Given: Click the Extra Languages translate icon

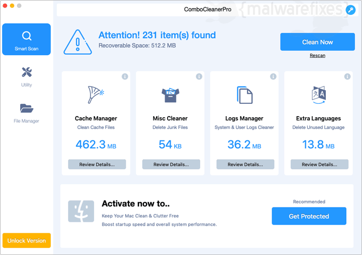Looking at the screenshot, I should pos(319,95).
